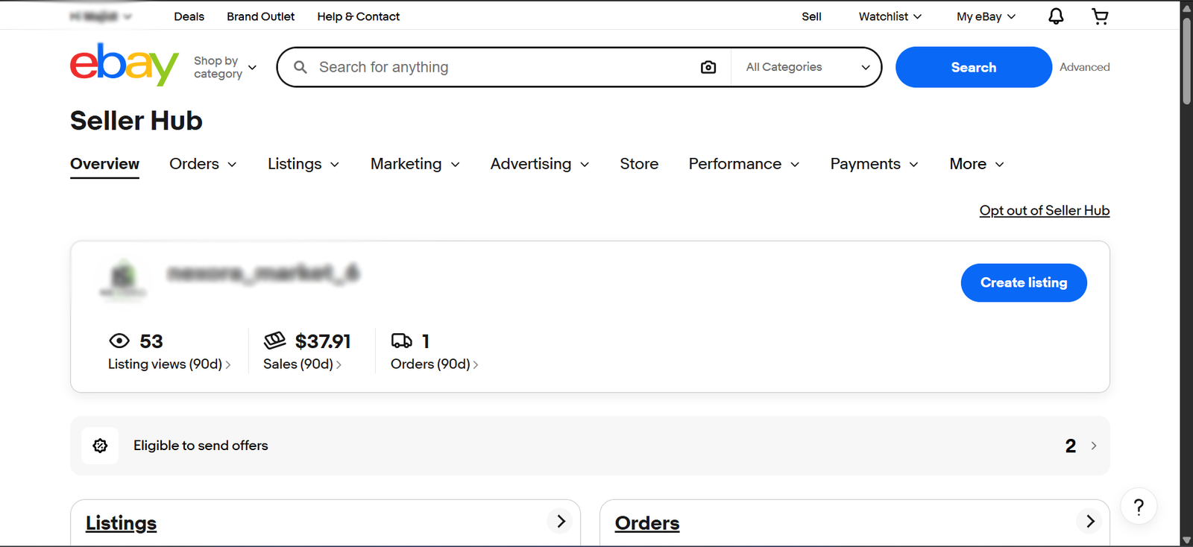Click the eBay logo

tap(125, 65)
